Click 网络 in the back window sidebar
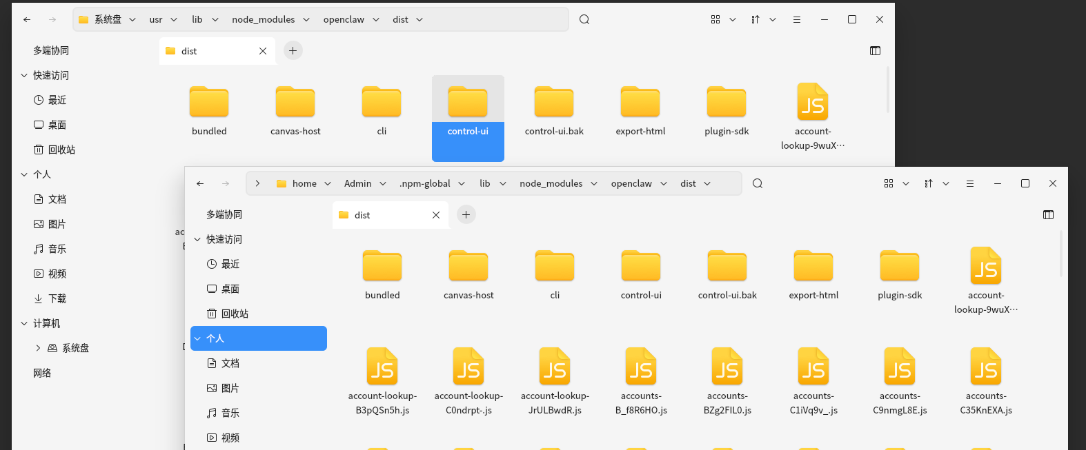 42,374
